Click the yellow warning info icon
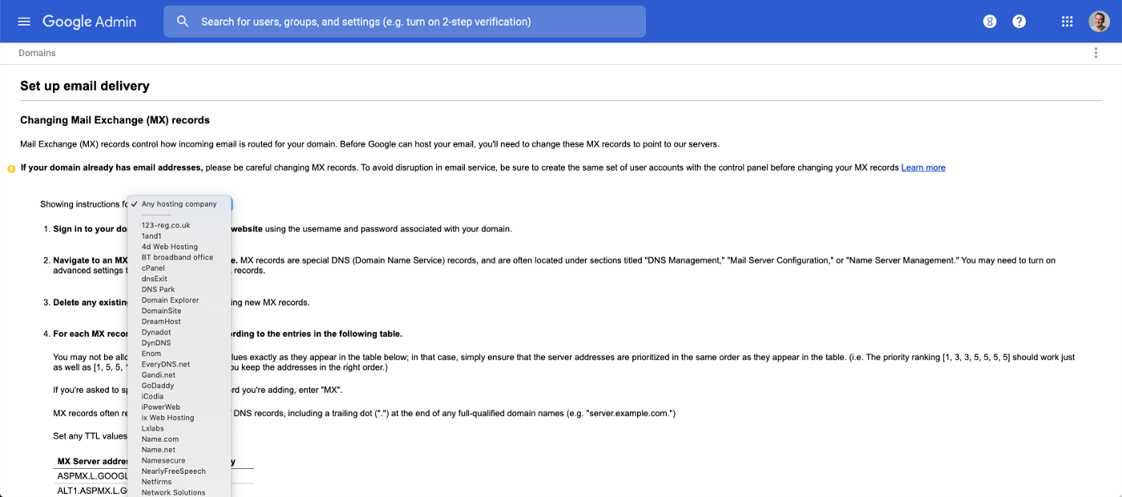This screenshot has height=497, width=1122. pyautogui.click(x=11, y=168)
